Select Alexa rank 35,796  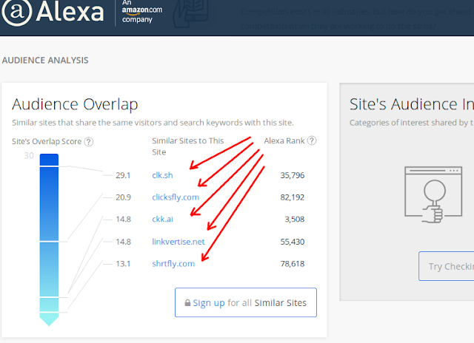pyautogui.click(x=293, y=175)
